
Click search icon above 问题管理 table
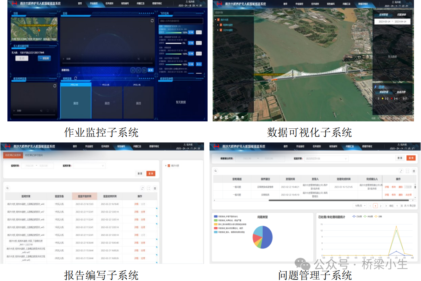(x=216, y=171)
